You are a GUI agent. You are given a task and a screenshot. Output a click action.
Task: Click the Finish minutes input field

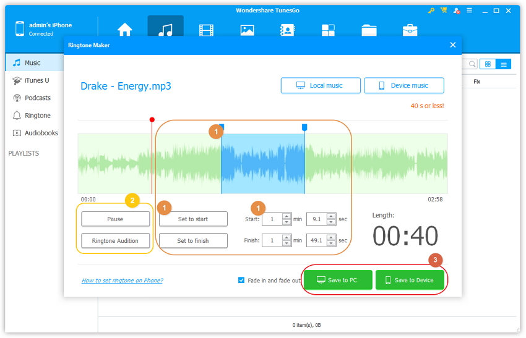tap(272, 240)
